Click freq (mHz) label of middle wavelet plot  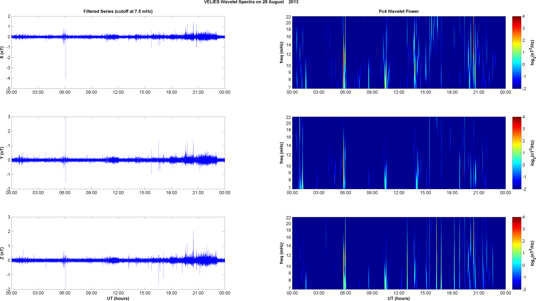pos(281,153)
